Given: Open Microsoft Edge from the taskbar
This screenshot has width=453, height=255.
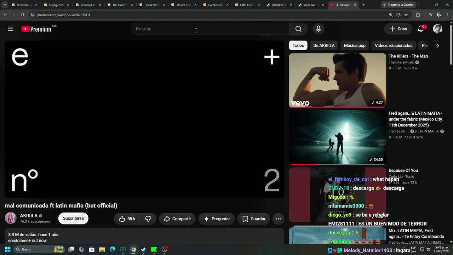Looking at the screenshot, I should pos(113,249).
